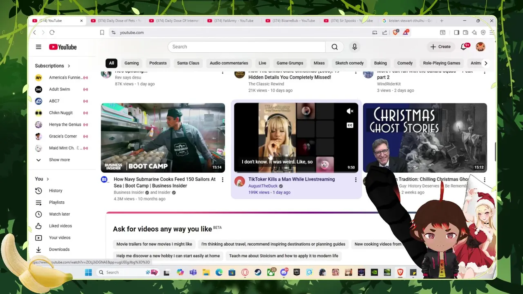The width and height of the screenshot is (523, 294).
Task: Open Your videos in the sidebar
Action: 60,238
